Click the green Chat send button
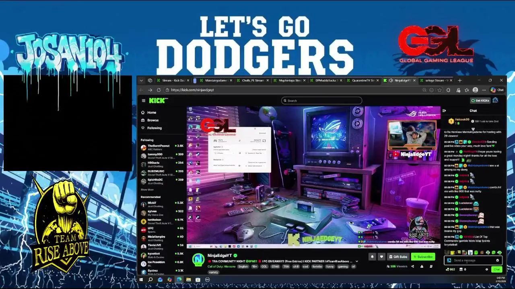The height and width of the screenshot is (289, 515). [x=497, y=269]
